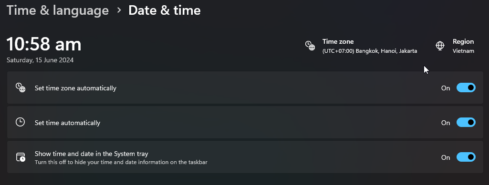
Task: Go back to Time & language breadcrumb
Action: pyautogui.click(x=58, y=10)
